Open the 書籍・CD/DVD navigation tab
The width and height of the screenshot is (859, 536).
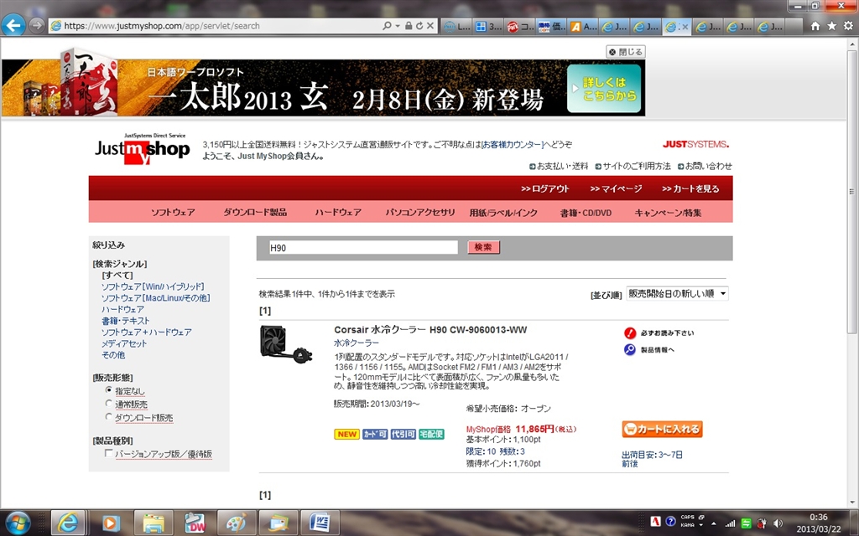click(586, 212)
